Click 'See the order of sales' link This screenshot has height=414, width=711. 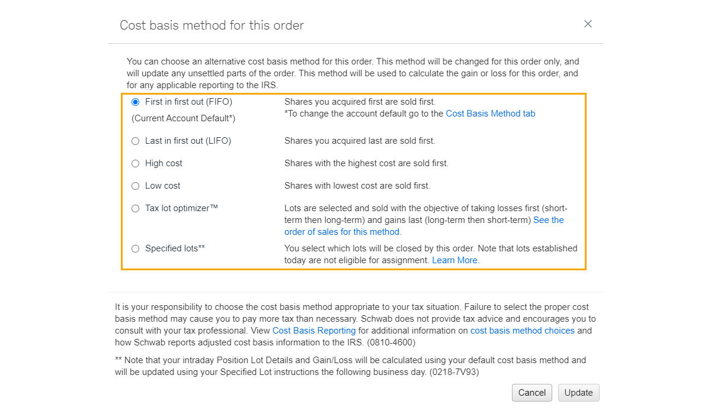pos(548,220)
